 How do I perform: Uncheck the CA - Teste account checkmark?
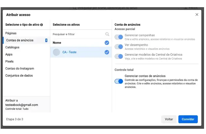coord(107,52)
